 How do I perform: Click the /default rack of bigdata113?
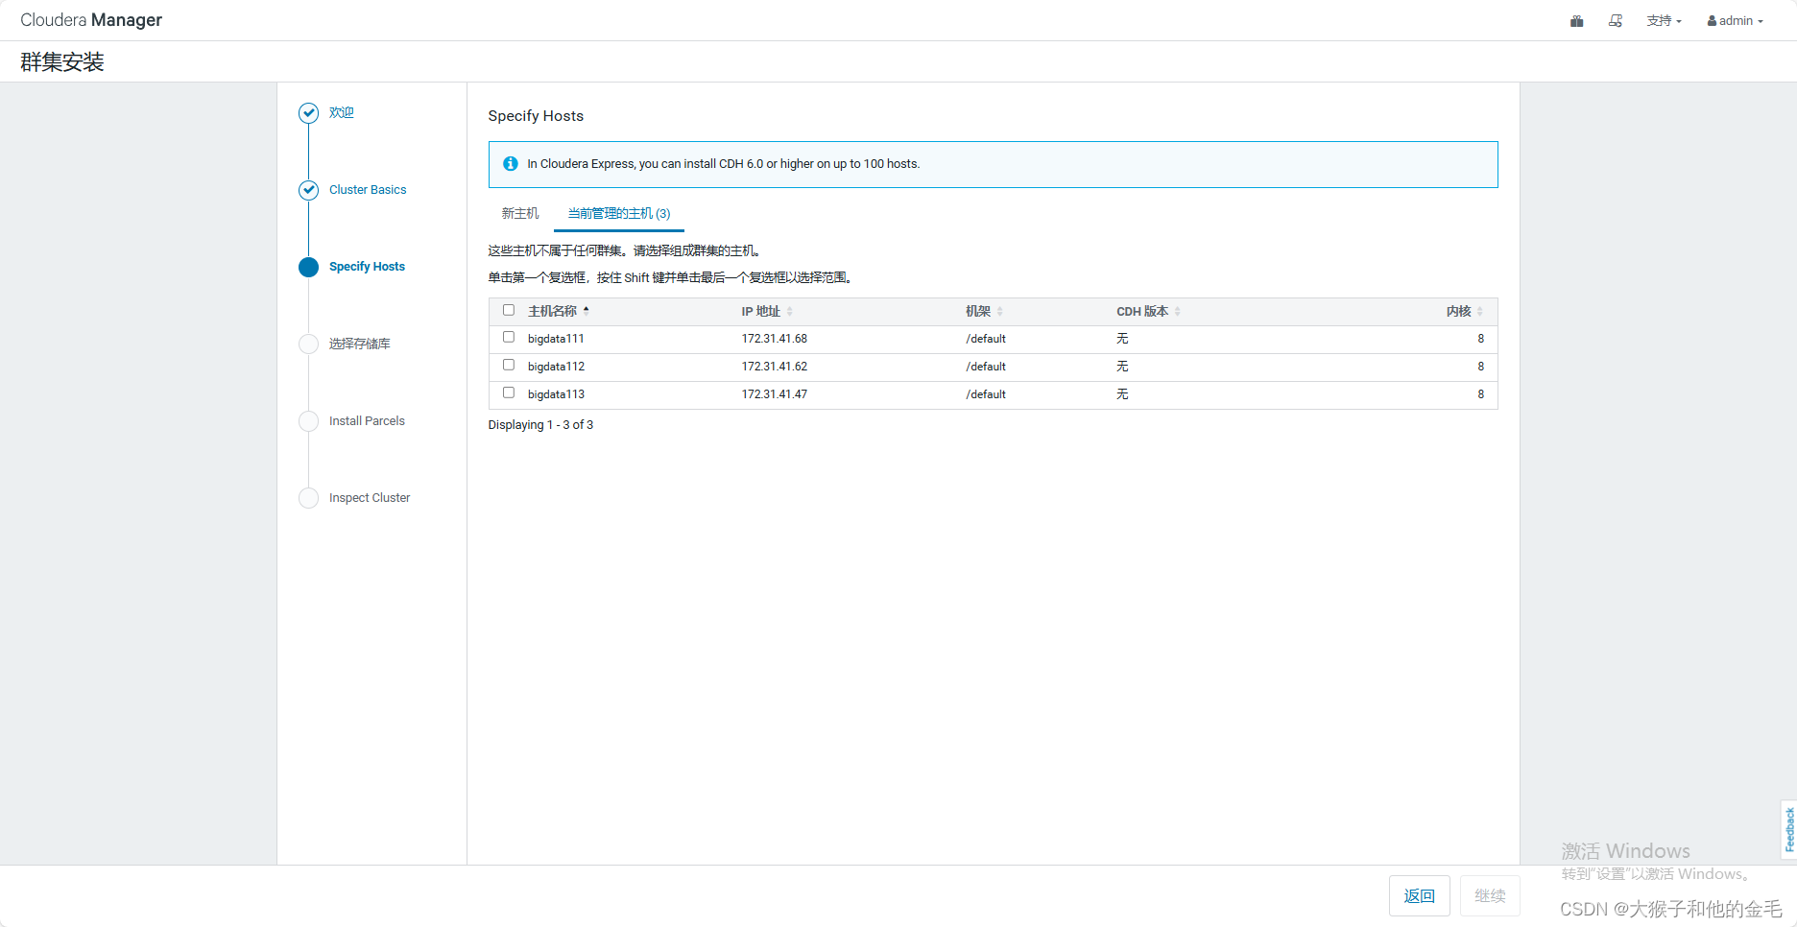coord(986,394)
